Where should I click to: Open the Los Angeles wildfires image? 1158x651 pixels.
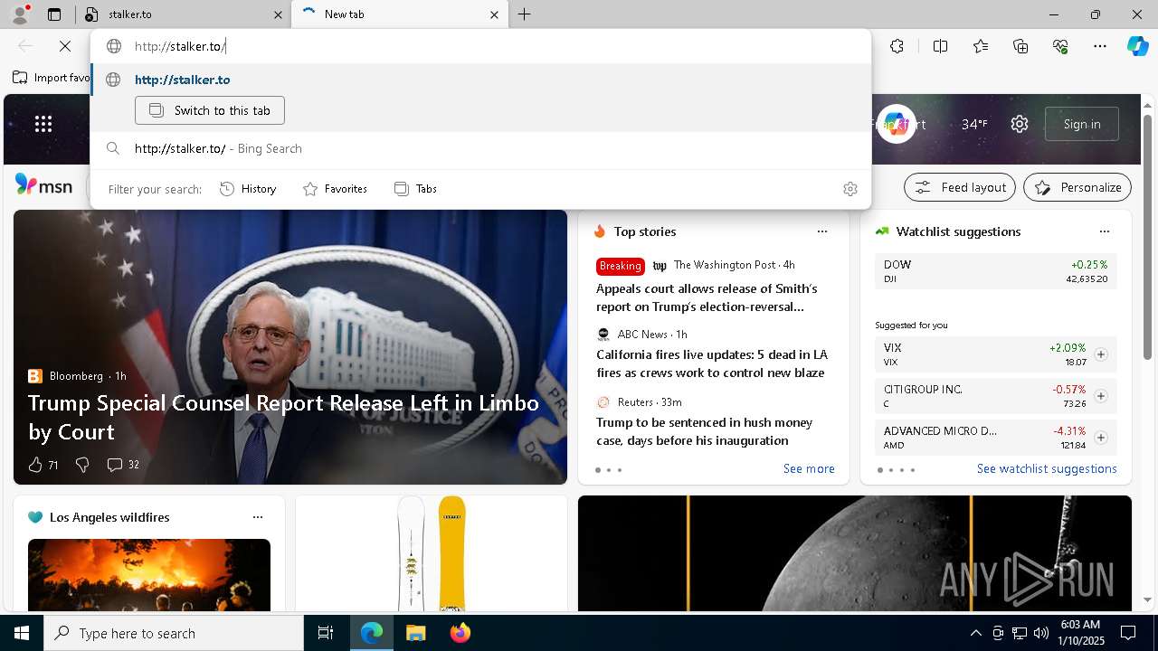coord(149,575)
